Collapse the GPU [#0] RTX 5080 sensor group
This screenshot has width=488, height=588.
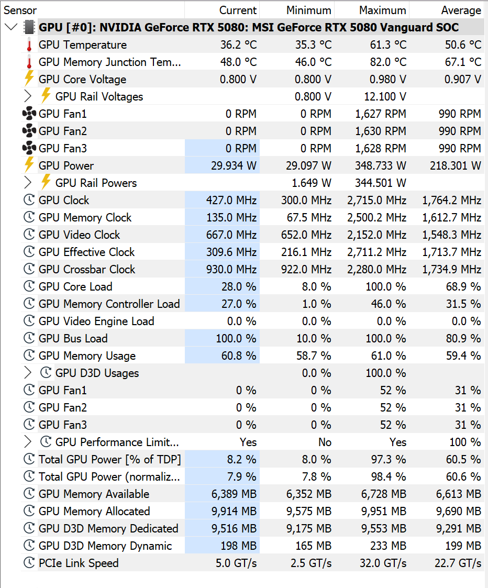coord(11,27)
